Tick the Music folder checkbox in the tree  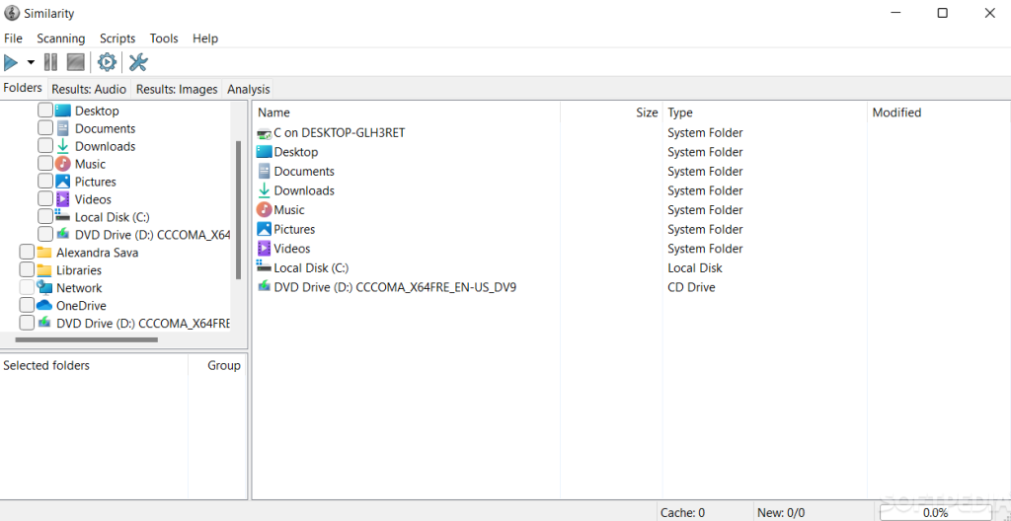click(x=45, y=164)
